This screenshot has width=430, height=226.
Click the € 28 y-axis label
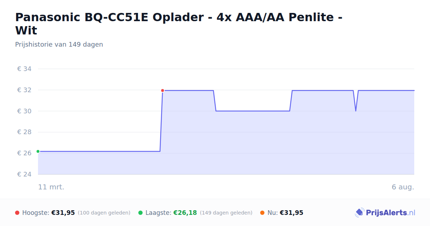click(24, 132)
